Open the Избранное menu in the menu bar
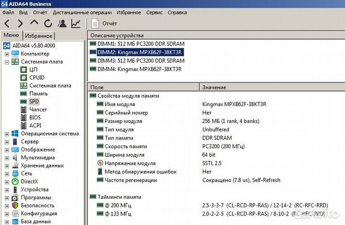345x225 pixels. click(x=129, y=12)
